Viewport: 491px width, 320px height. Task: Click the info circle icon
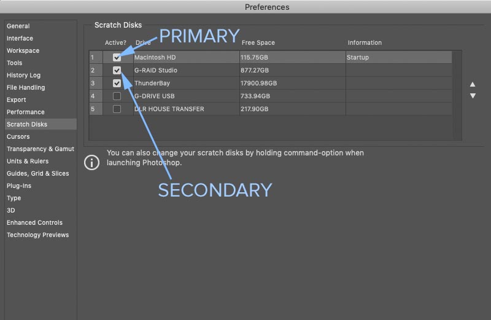click(x=91, y=162)
